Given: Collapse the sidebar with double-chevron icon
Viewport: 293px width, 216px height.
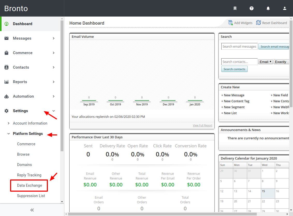Looking at the screenshot, I should pos(32,210).
